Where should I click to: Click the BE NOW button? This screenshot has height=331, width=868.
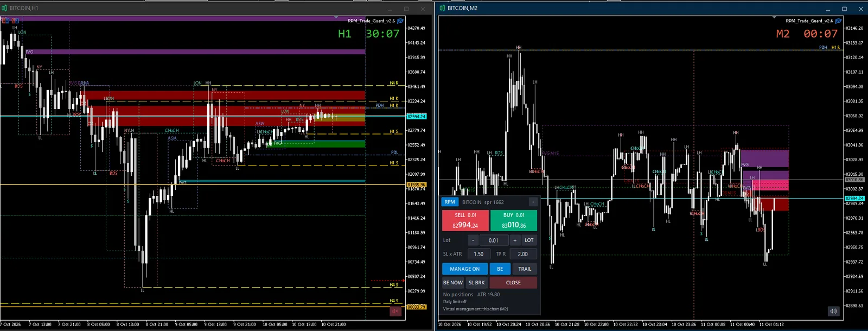(x=453, y=283)
